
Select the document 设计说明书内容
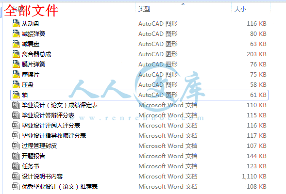(x=42, y=177)
